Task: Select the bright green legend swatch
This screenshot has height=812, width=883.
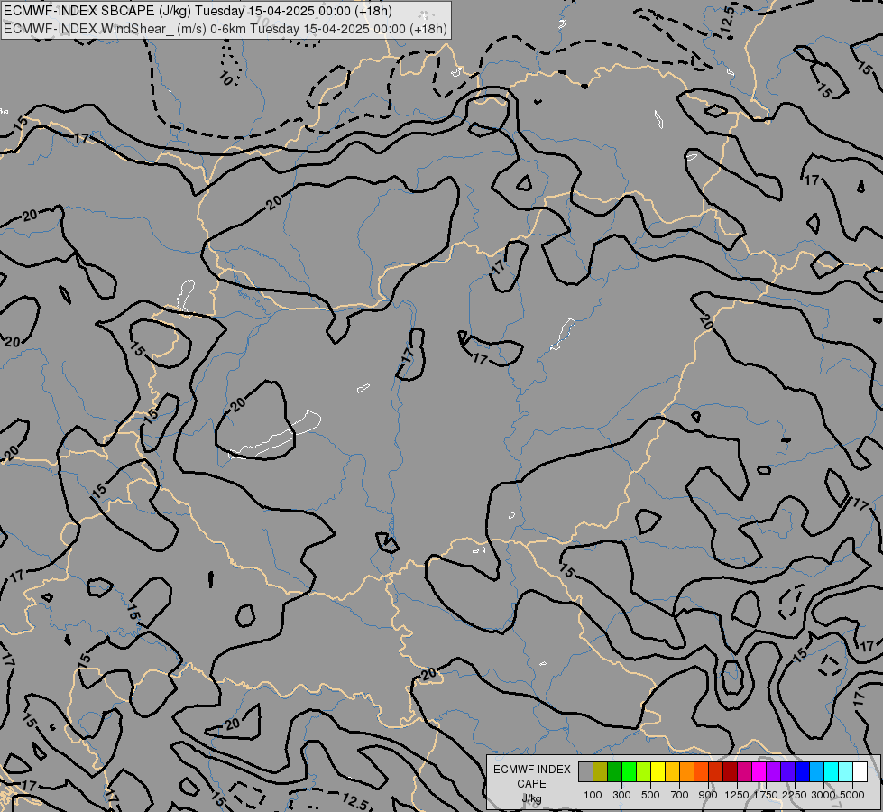Action: click(629, 771)
